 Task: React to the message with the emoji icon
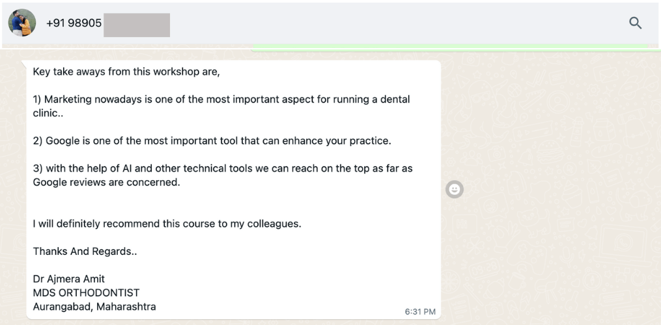[455, 189]
